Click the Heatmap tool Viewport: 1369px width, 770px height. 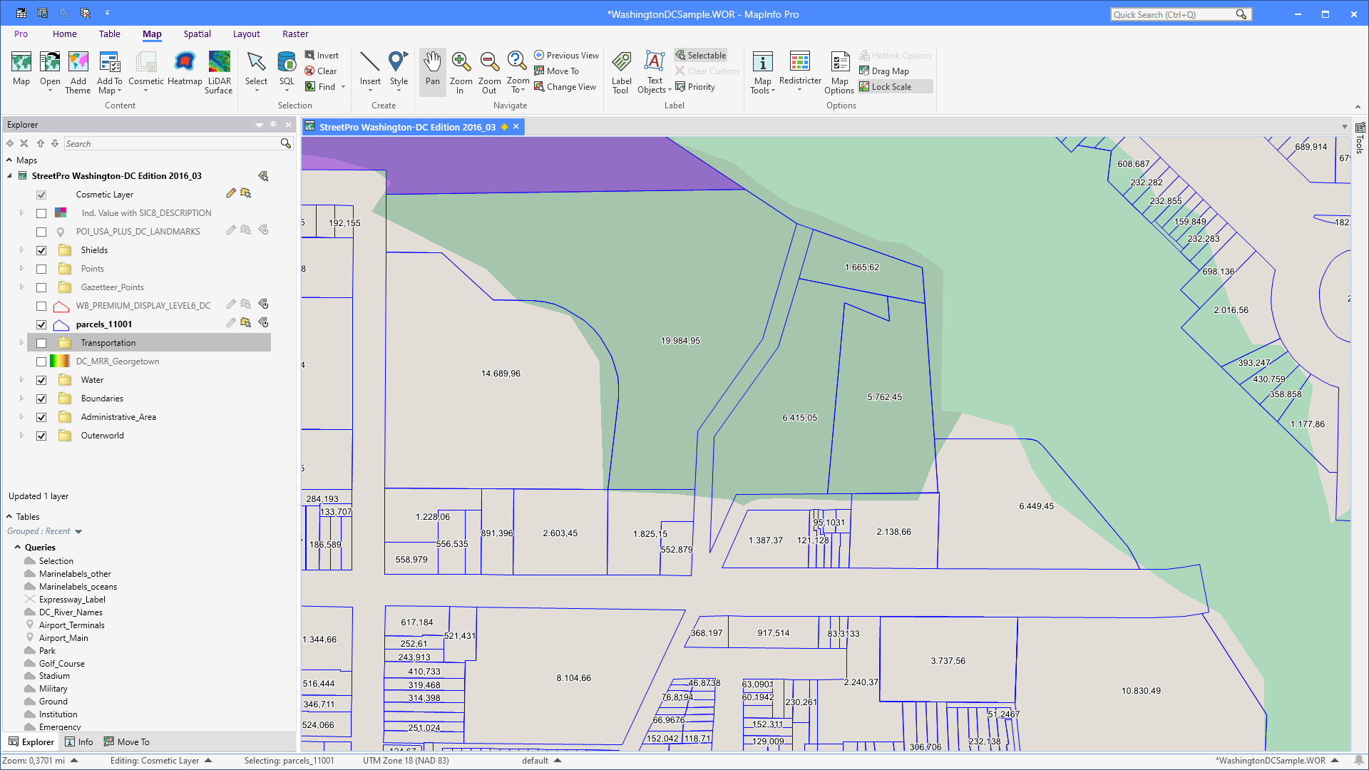coord(185,71)
